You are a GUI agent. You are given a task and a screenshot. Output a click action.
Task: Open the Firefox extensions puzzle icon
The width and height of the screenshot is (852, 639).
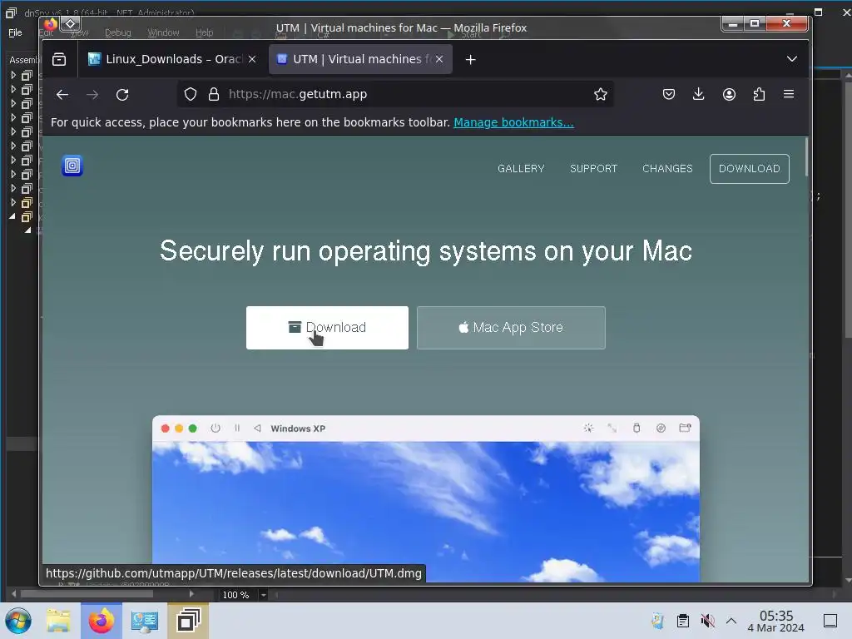(x=759, y=95)
